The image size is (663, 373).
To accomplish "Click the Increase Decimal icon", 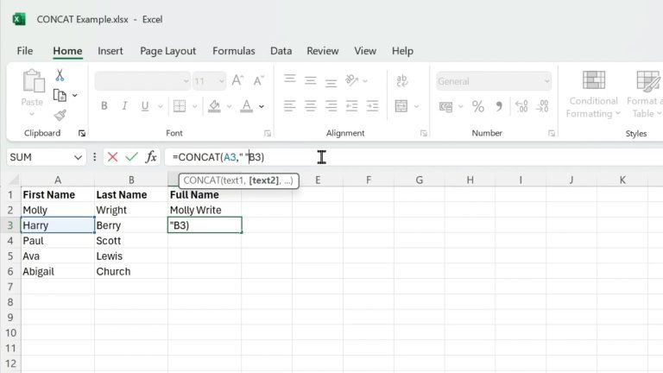I will point(521,106).
